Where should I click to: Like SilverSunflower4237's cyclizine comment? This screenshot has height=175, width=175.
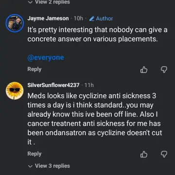tap(144, 154)
